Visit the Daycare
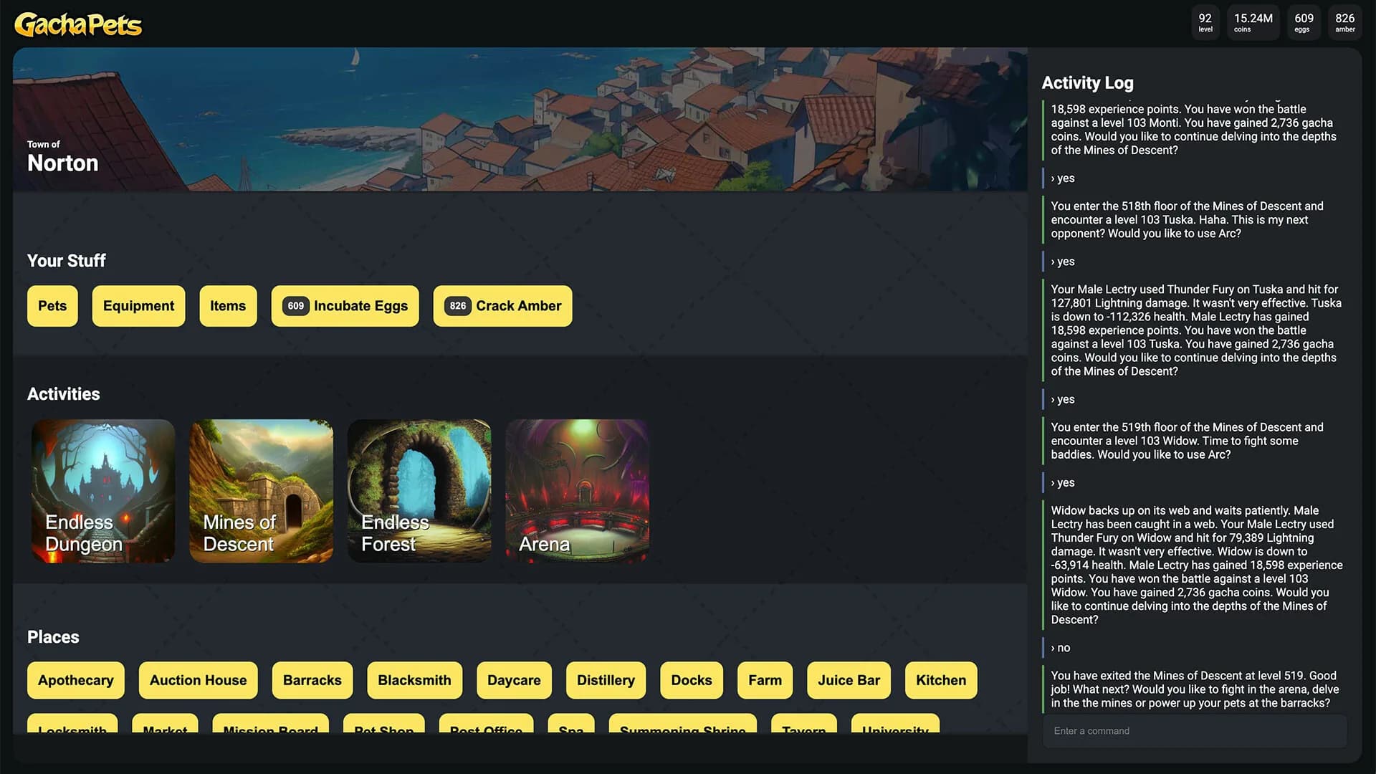 tap(514, 680)
